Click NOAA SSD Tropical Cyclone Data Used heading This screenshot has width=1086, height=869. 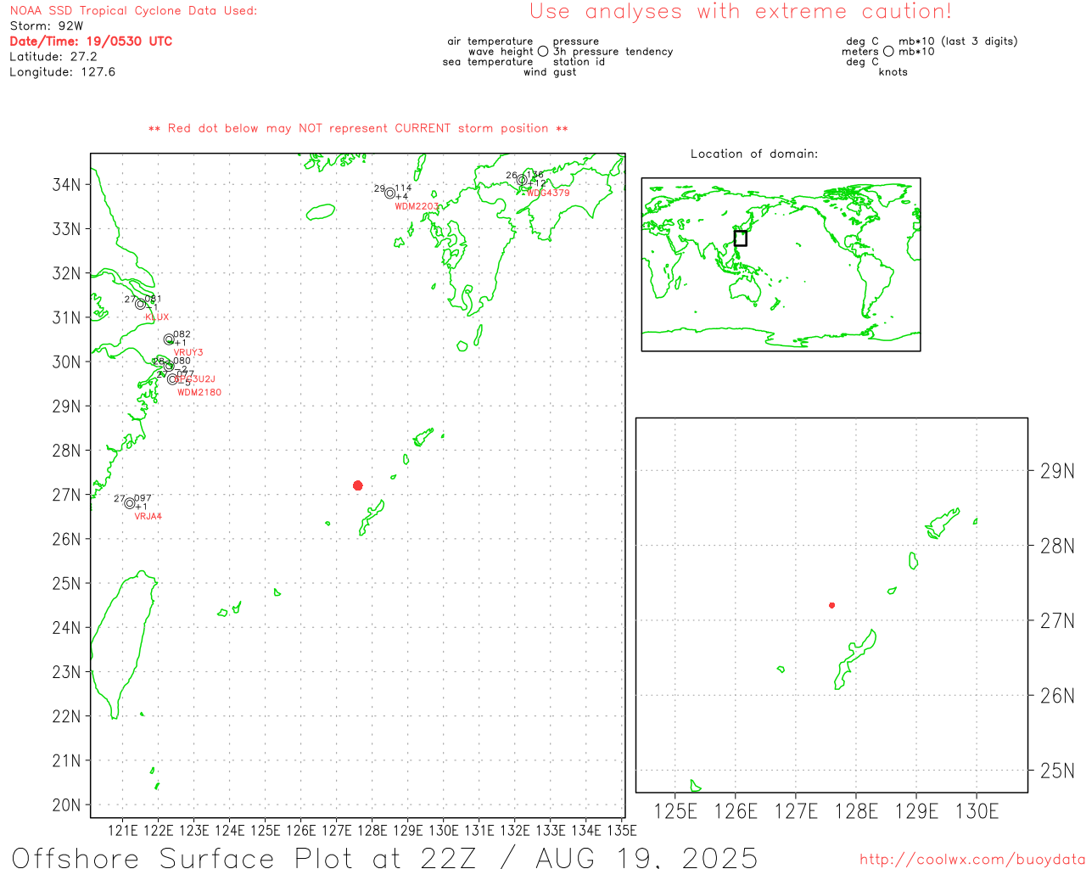[x=133, y=11]
